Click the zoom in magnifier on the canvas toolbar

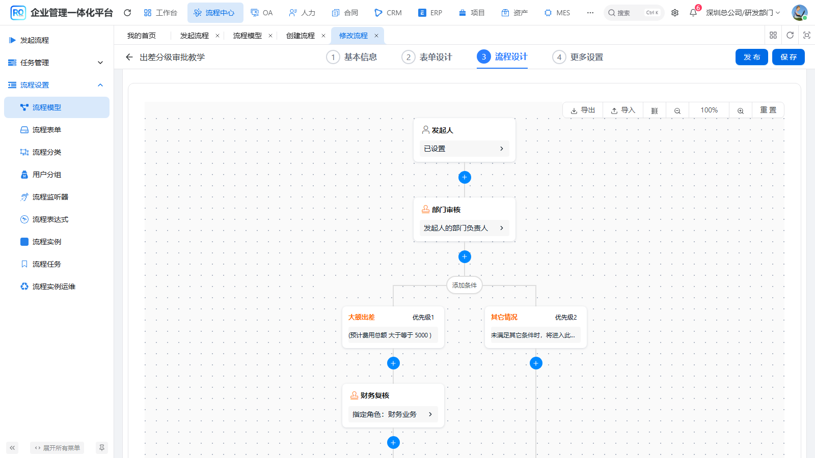pos(741,110)
